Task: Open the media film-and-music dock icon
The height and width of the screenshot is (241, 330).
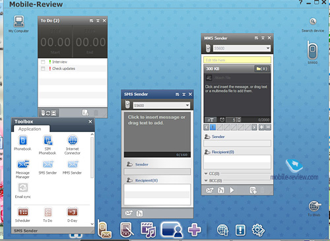Action: point(148,230)
